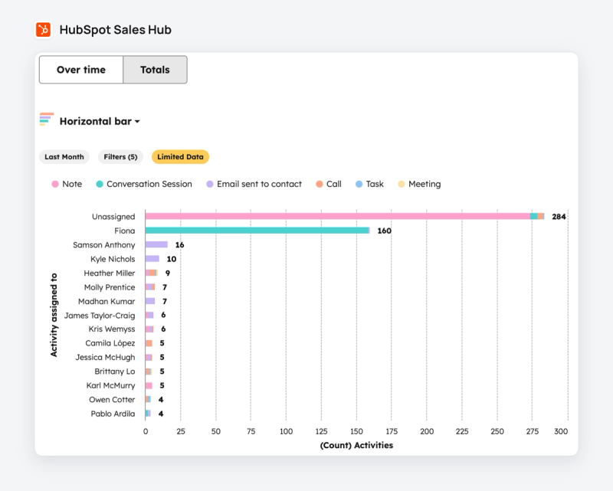Screen dimensions: 613x491
Task: Toggle the Meeting legend series
Action: [419, 184]
